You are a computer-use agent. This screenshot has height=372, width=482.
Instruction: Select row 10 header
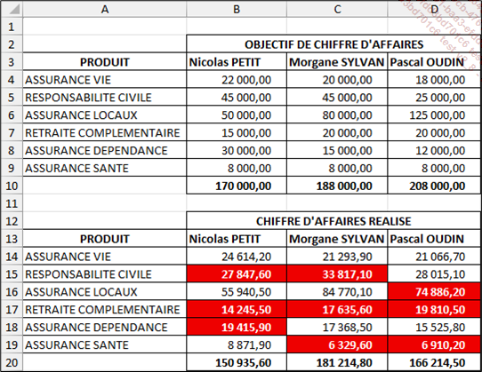click(12, 186)
